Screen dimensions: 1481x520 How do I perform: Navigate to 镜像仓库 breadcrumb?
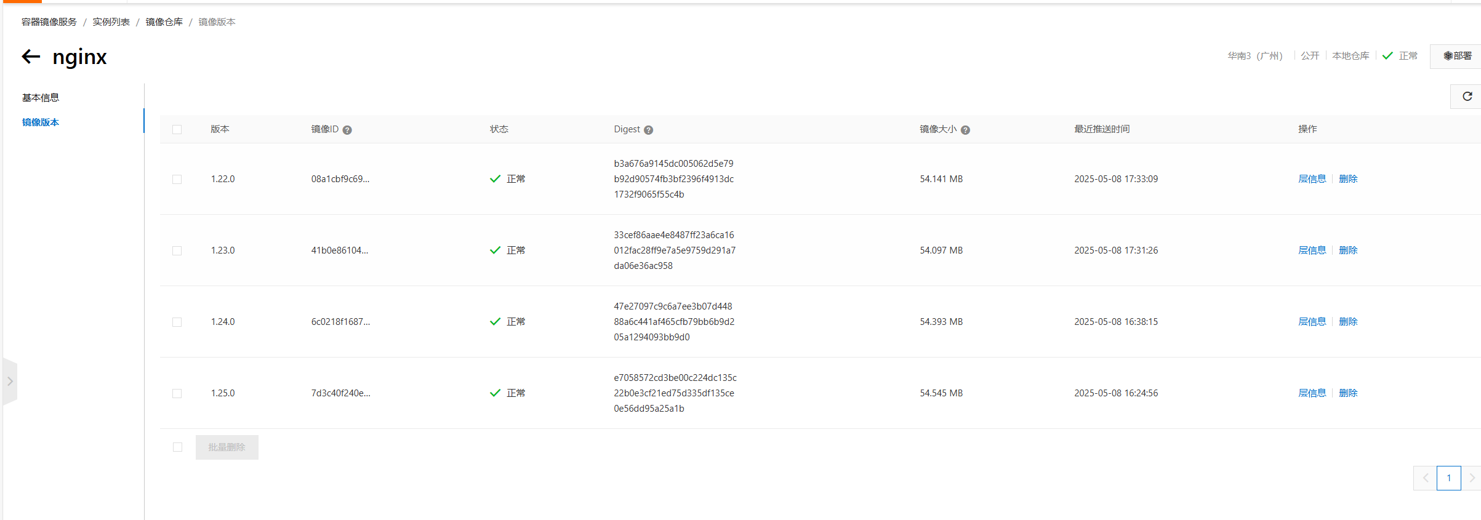click(x=164, y=22)
